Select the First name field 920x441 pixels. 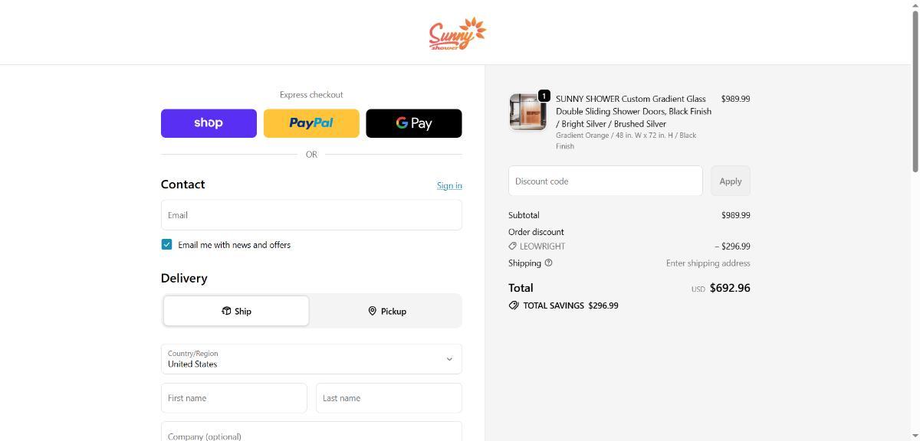pos(234,398)
